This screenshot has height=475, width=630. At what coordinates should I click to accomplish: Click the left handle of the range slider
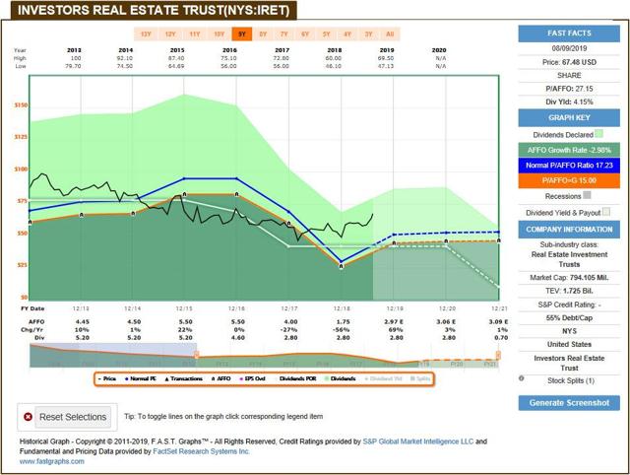click(197, 355)
